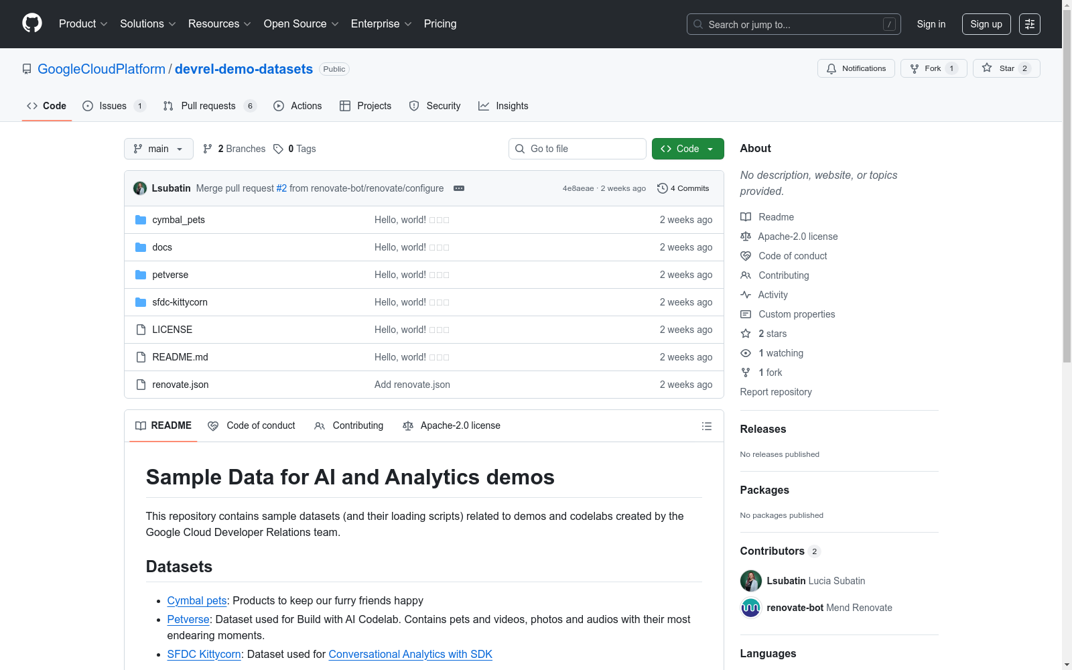Click the Sign up button
This screenshot has height=670, width=1072.
coord(986,24)
